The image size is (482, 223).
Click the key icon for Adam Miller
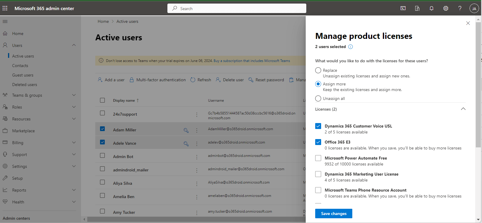[x=186, y=130]
